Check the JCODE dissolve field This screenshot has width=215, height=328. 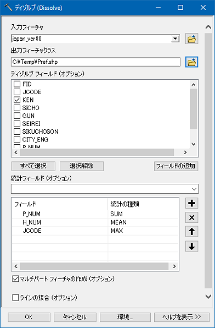(17, 92)
